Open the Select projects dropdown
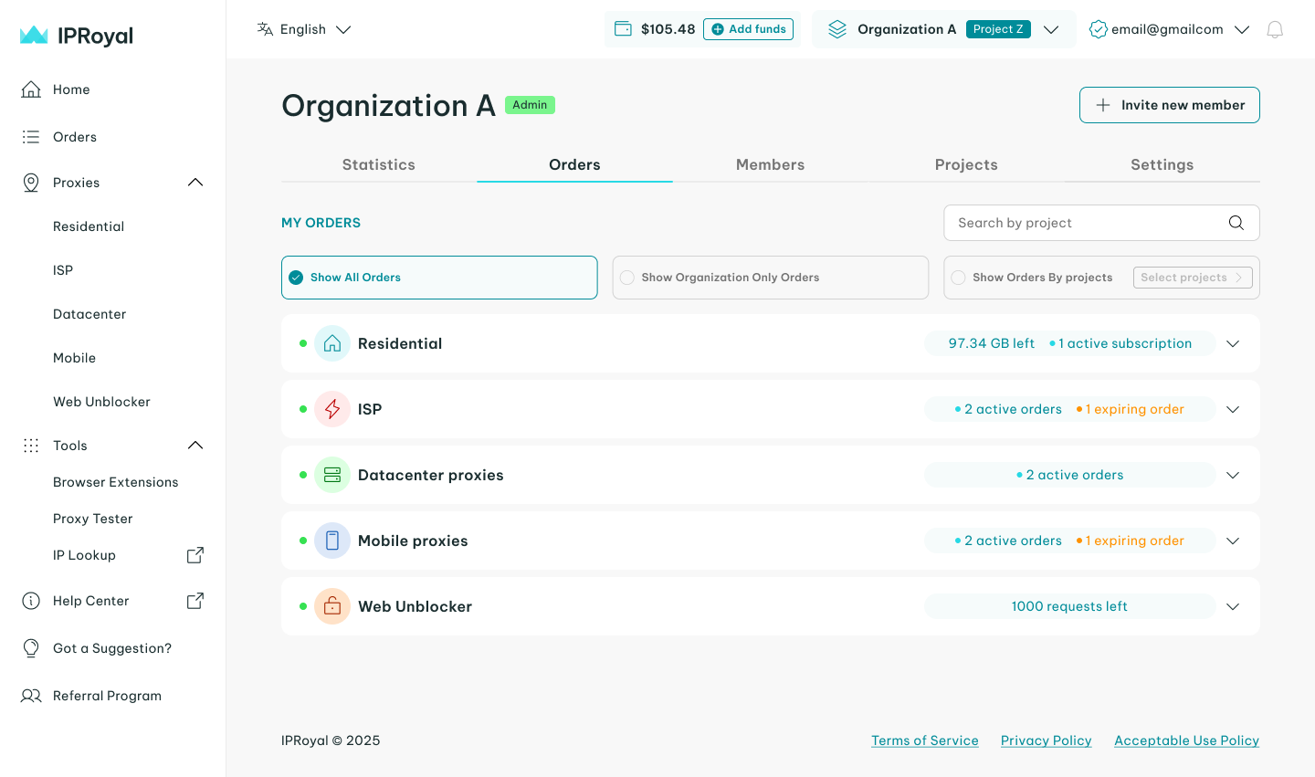The height and width of the screenshot is (777, 1315). (x=1192, y=278)
